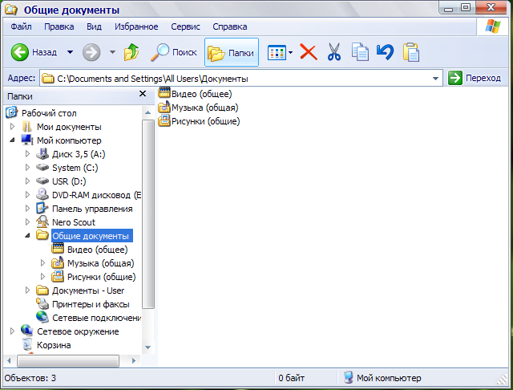Open the Правка menu
The width and height of the screenshot is (513, 390).
pyautogui.click(x=59, y=26)
